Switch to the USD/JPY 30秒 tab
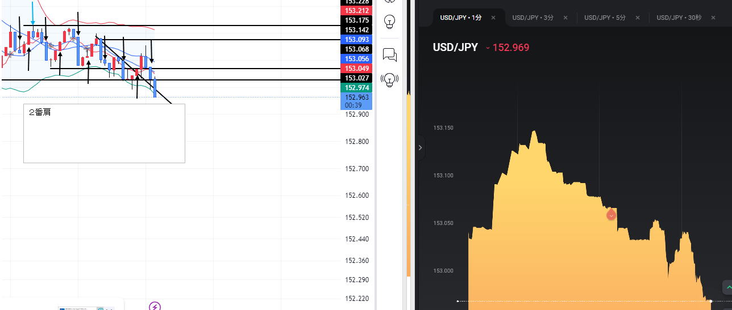The image size is (732, 310). [679, 18]
